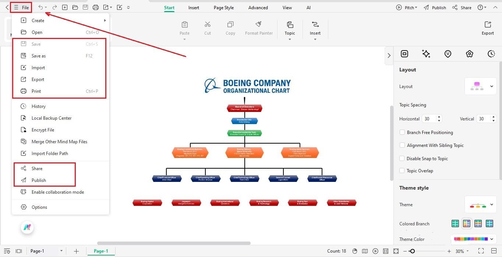Click the File hamburger menu button
502x257 pixels.
21,7
